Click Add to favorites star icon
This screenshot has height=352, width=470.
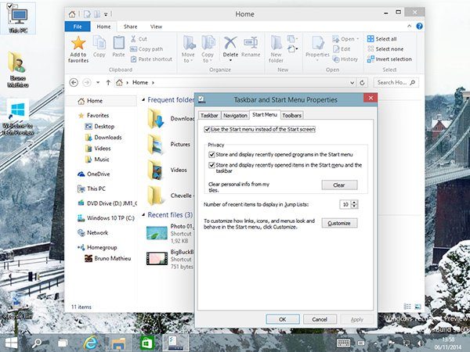(x=78, y=43)
